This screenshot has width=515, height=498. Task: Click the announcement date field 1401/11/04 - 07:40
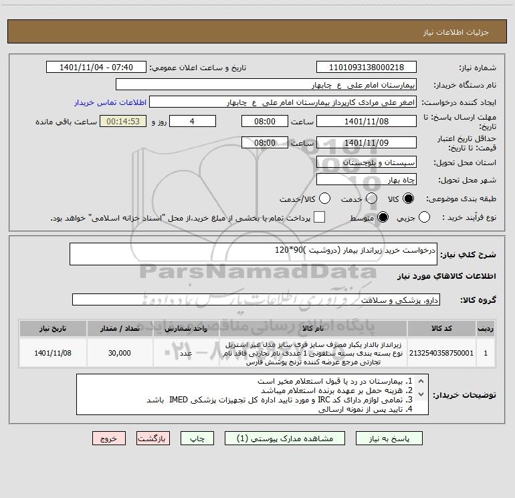(96, 67)
